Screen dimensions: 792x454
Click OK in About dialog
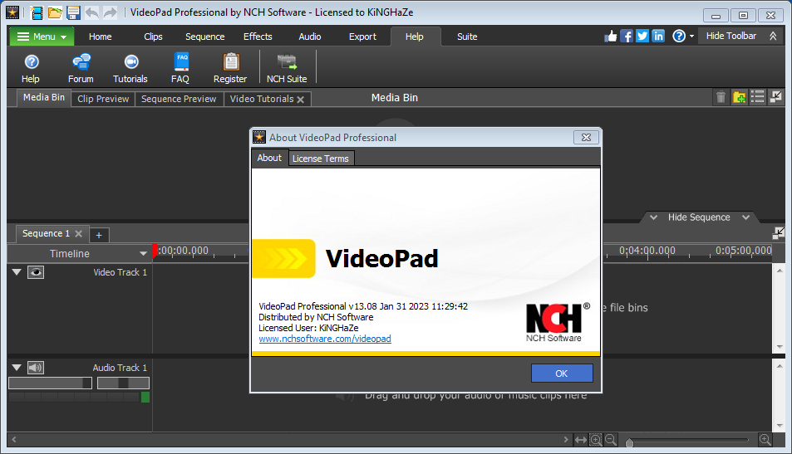click(x=562, y=373)
